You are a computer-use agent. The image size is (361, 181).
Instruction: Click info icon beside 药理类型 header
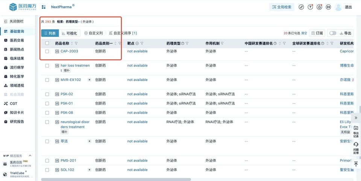pos(183,43)
